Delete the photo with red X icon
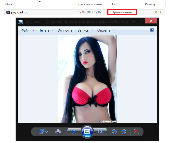Viewport: 172px width, 143px height. coord(136,132)
